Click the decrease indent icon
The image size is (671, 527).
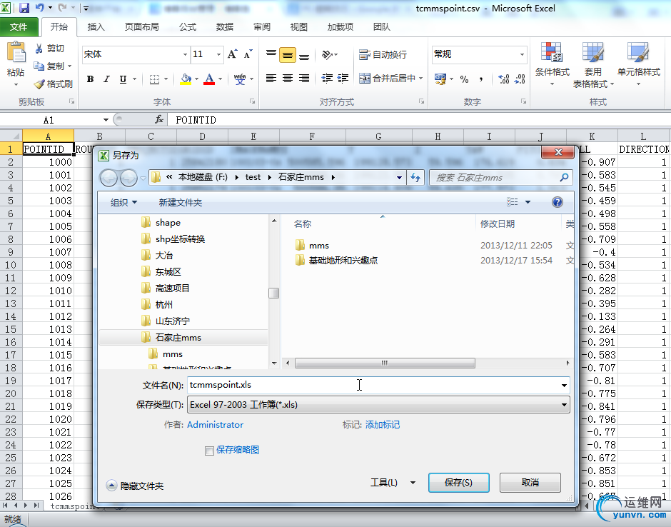coord(327,79)
